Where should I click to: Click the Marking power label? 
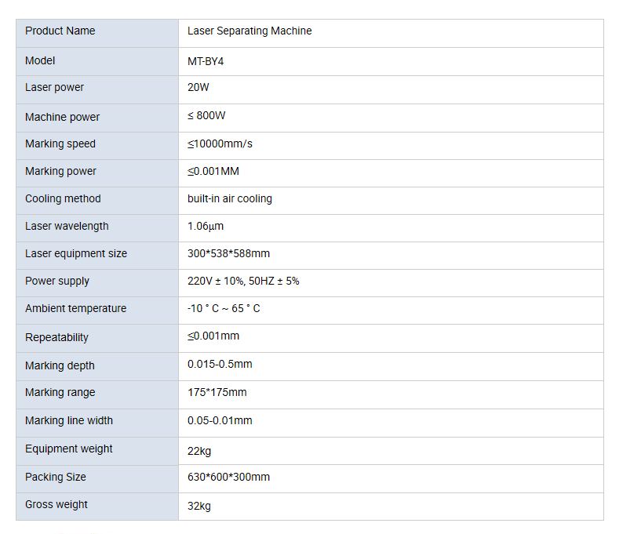pos(60,171)
